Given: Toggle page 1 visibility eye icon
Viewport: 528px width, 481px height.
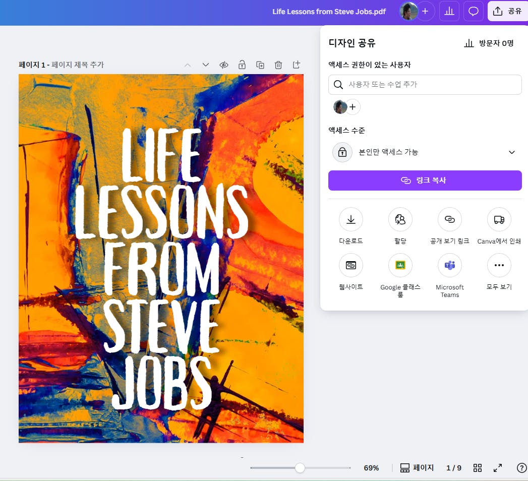Looking at the screenshot, I should coord(224,65).
